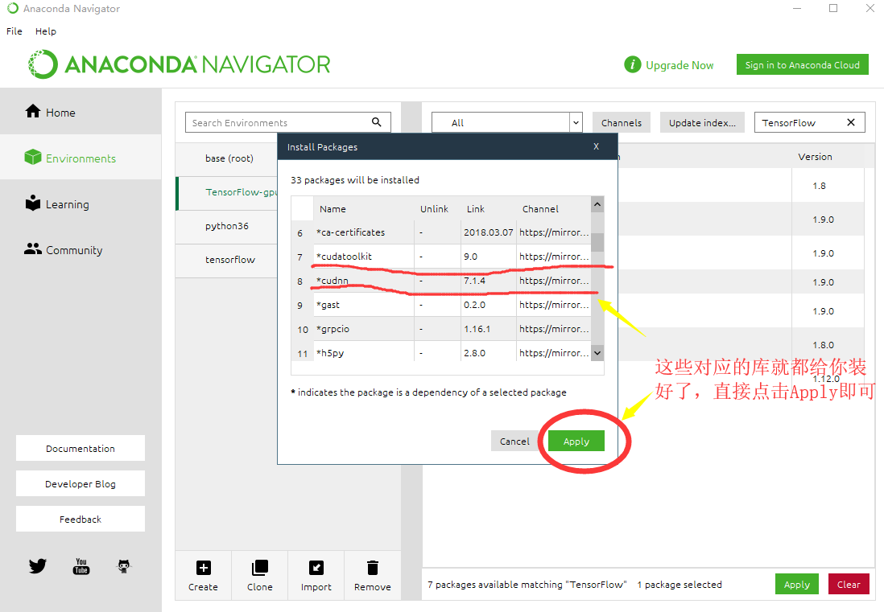Click the Version column header
The width and height of the screenshot is (884, 612).
pos(815,157)
